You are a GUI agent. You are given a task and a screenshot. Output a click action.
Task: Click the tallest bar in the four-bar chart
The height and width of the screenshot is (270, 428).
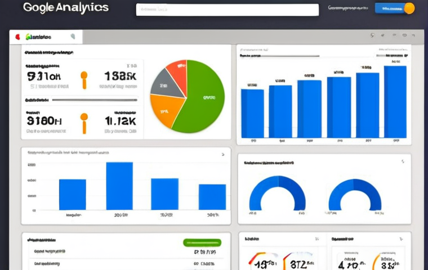119,186
